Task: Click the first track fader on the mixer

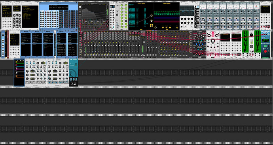Action: (86, 45)
